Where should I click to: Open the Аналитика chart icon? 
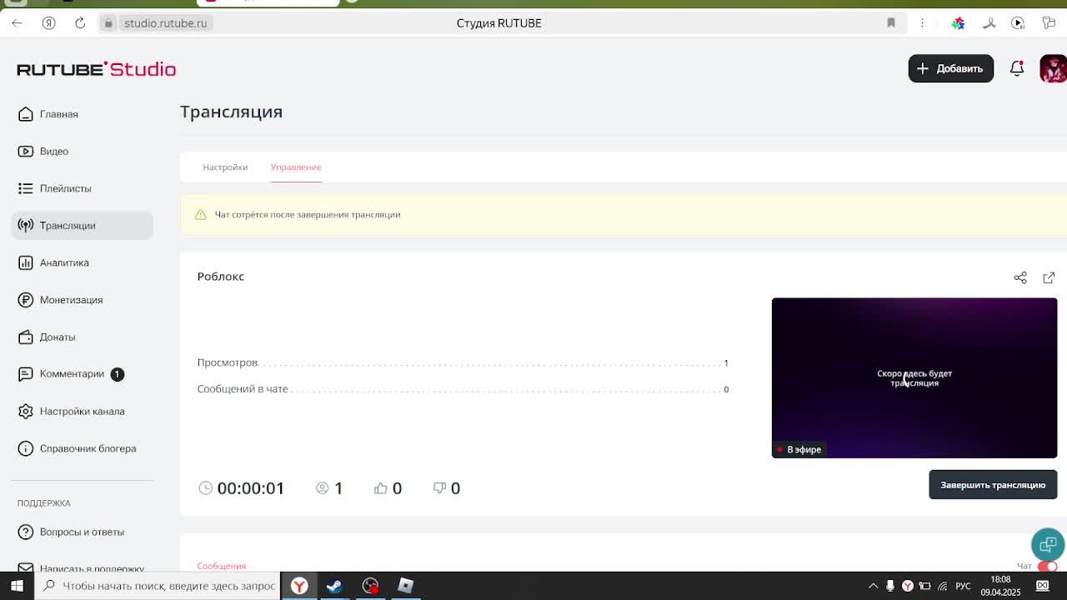[26, 262]
